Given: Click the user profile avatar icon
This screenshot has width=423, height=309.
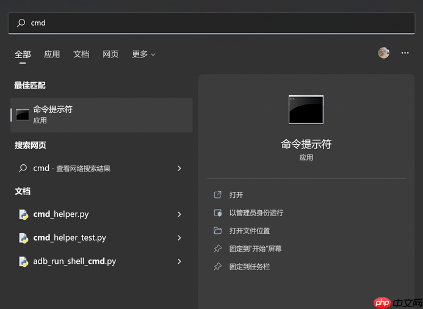Looking at the screenshot, I should point(383,53).
